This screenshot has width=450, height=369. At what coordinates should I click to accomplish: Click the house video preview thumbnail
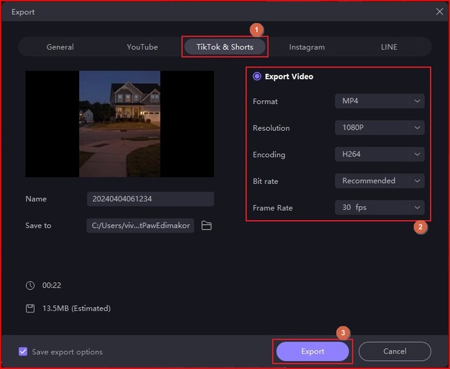(x=119, y=124)
